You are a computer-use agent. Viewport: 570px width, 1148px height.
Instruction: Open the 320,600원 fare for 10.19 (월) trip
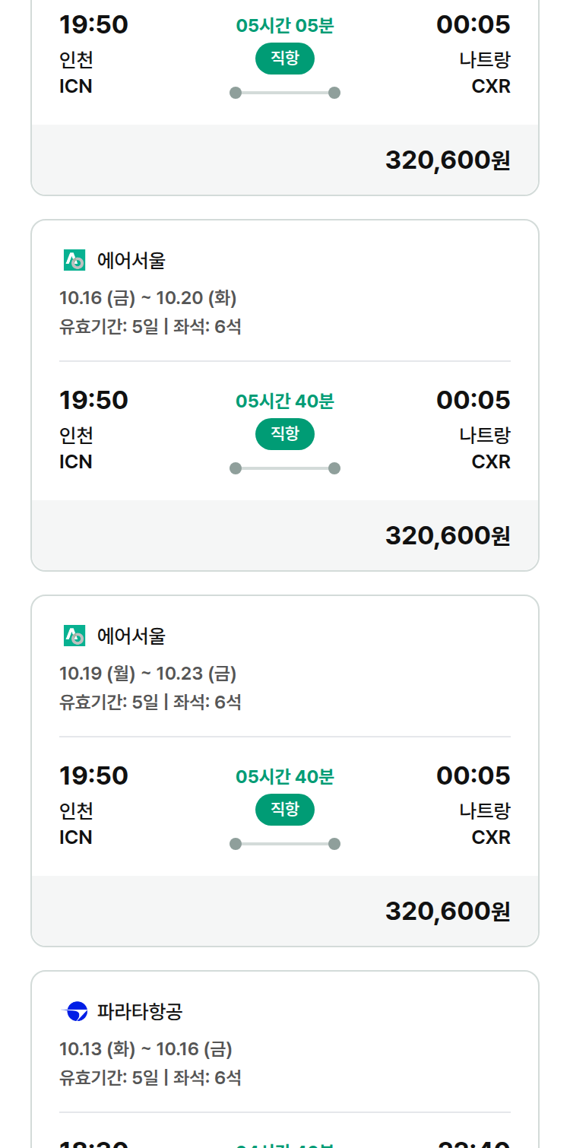448,911
